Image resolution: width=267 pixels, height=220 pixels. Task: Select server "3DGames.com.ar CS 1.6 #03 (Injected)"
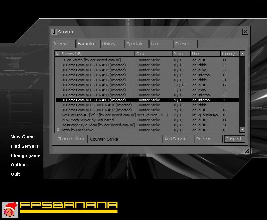[x=148, y=65]
